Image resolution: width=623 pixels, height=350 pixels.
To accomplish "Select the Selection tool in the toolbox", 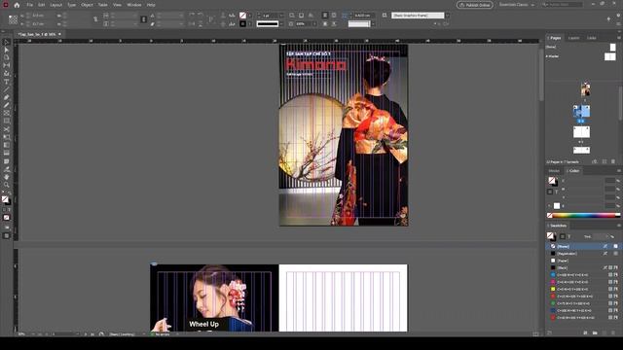I will [7, 42].
